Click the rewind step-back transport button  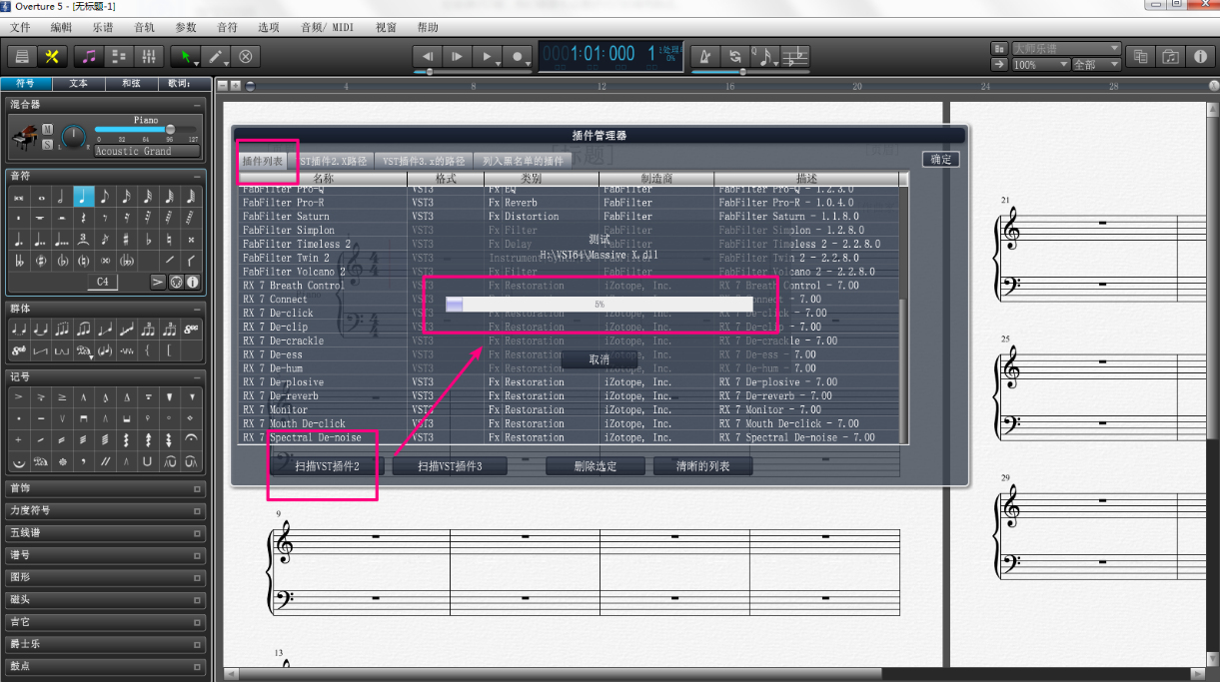[x=427, y=57]
